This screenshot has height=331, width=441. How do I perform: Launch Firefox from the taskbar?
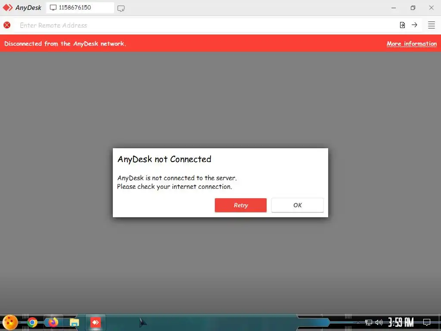tap(53, 322)
